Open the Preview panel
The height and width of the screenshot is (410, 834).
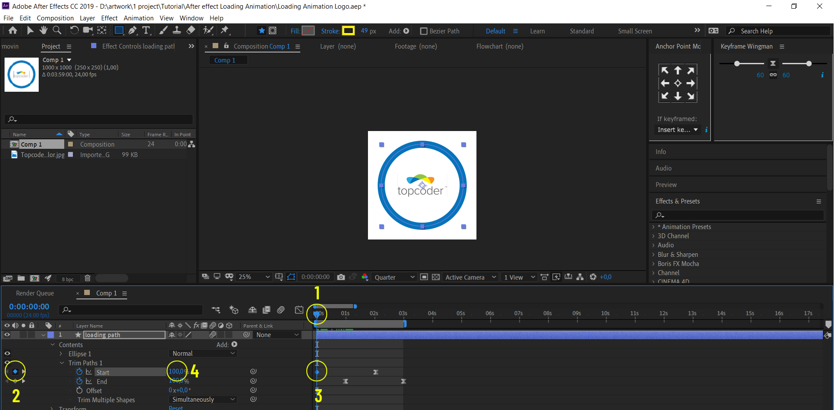point(666,185)
